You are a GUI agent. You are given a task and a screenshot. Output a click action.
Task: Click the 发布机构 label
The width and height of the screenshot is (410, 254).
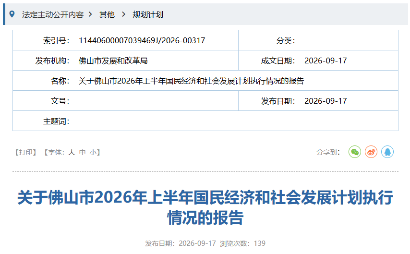[52, 60]
